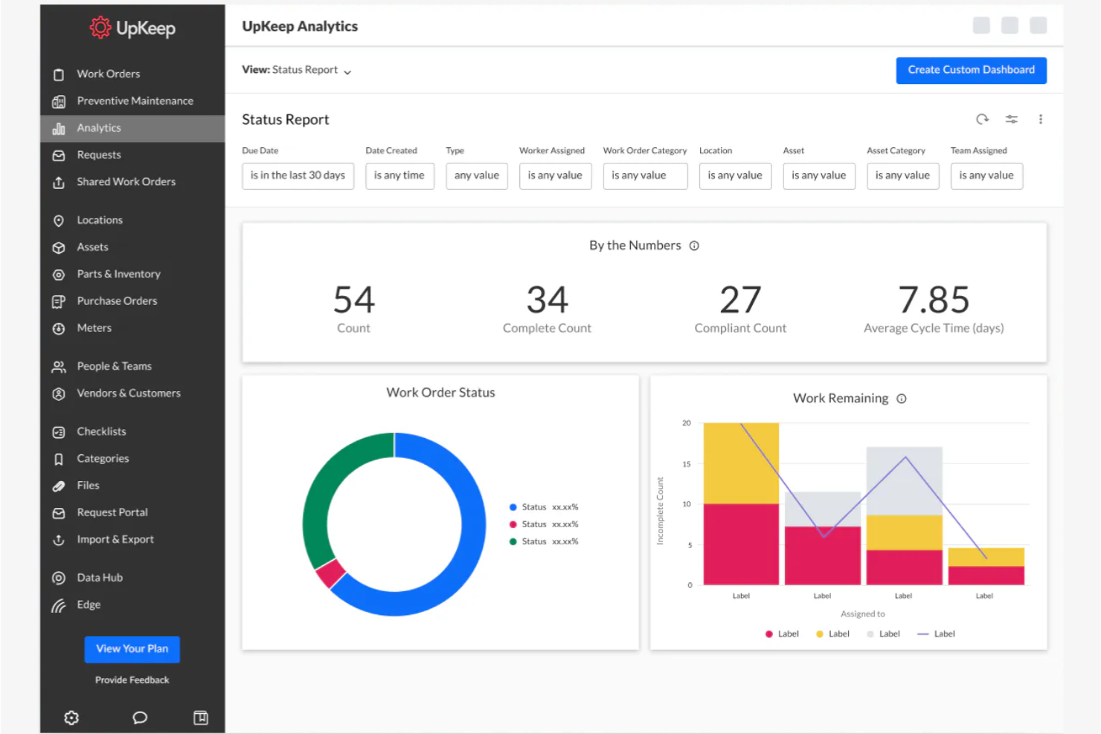The width and height of the screenshot is (1101, 734).
Task: Click the Parts & Inventory icon
Action: pyautogui.click(x=59, y=274)
